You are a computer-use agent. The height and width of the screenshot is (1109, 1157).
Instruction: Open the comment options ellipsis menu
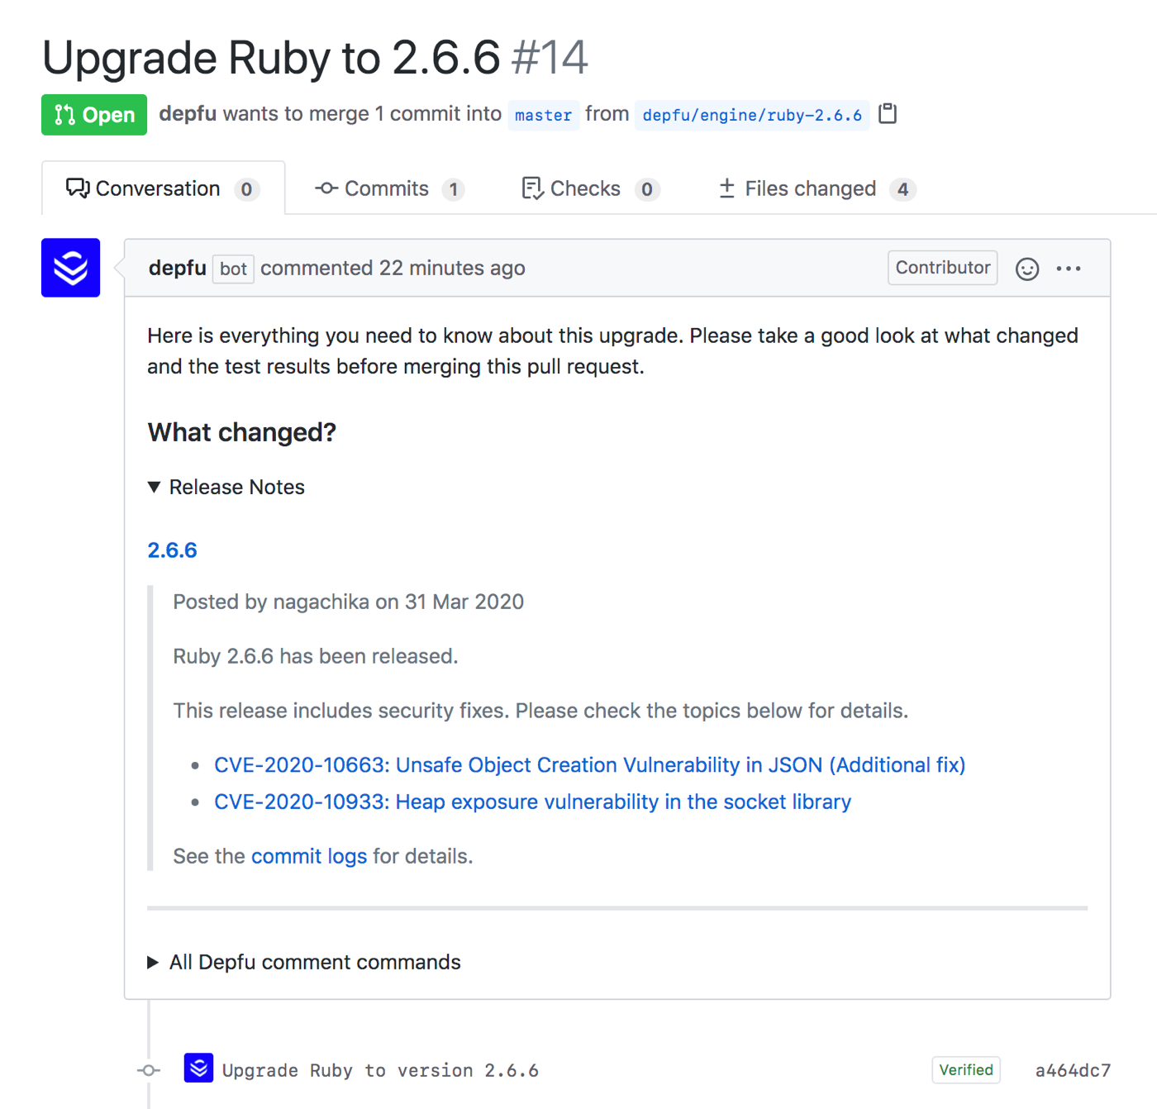pyautogui.click(x=1069, y=269)
